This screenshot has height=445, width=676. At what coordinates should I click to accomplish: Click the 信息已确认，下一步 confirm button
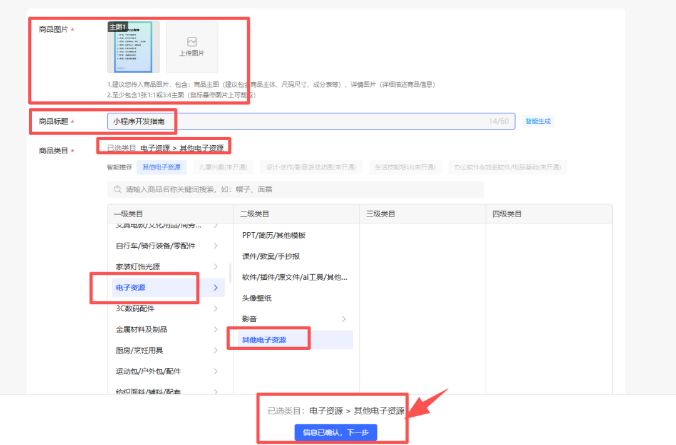[x=335, y=432]
